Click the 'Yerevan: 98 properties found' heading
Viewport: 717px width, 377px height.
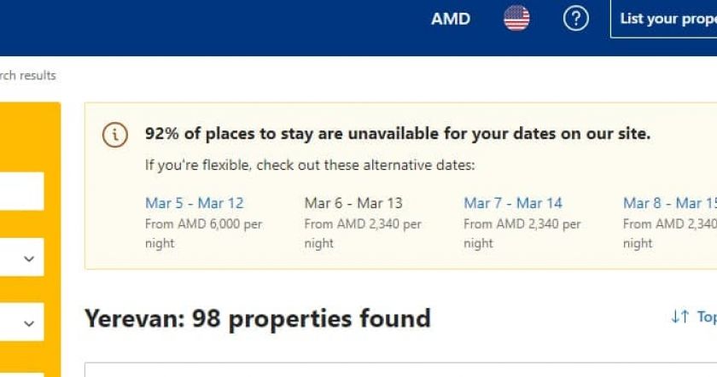coord(257,318)
